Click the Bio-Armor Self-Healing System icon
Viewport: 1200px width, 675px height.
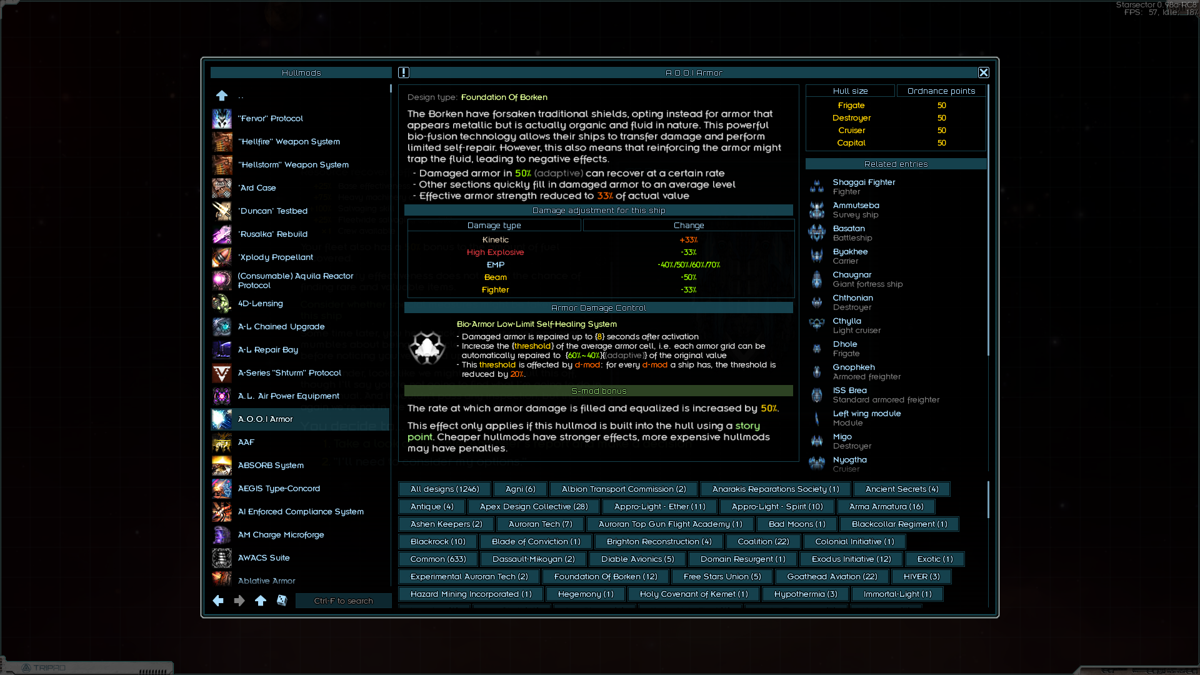tap(427, 347)
